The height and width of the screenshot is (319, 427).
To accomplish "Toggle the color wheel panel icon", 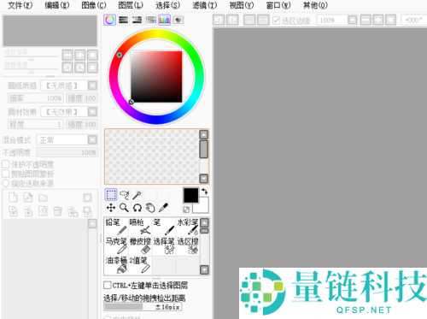I will (x=110, y=20).
